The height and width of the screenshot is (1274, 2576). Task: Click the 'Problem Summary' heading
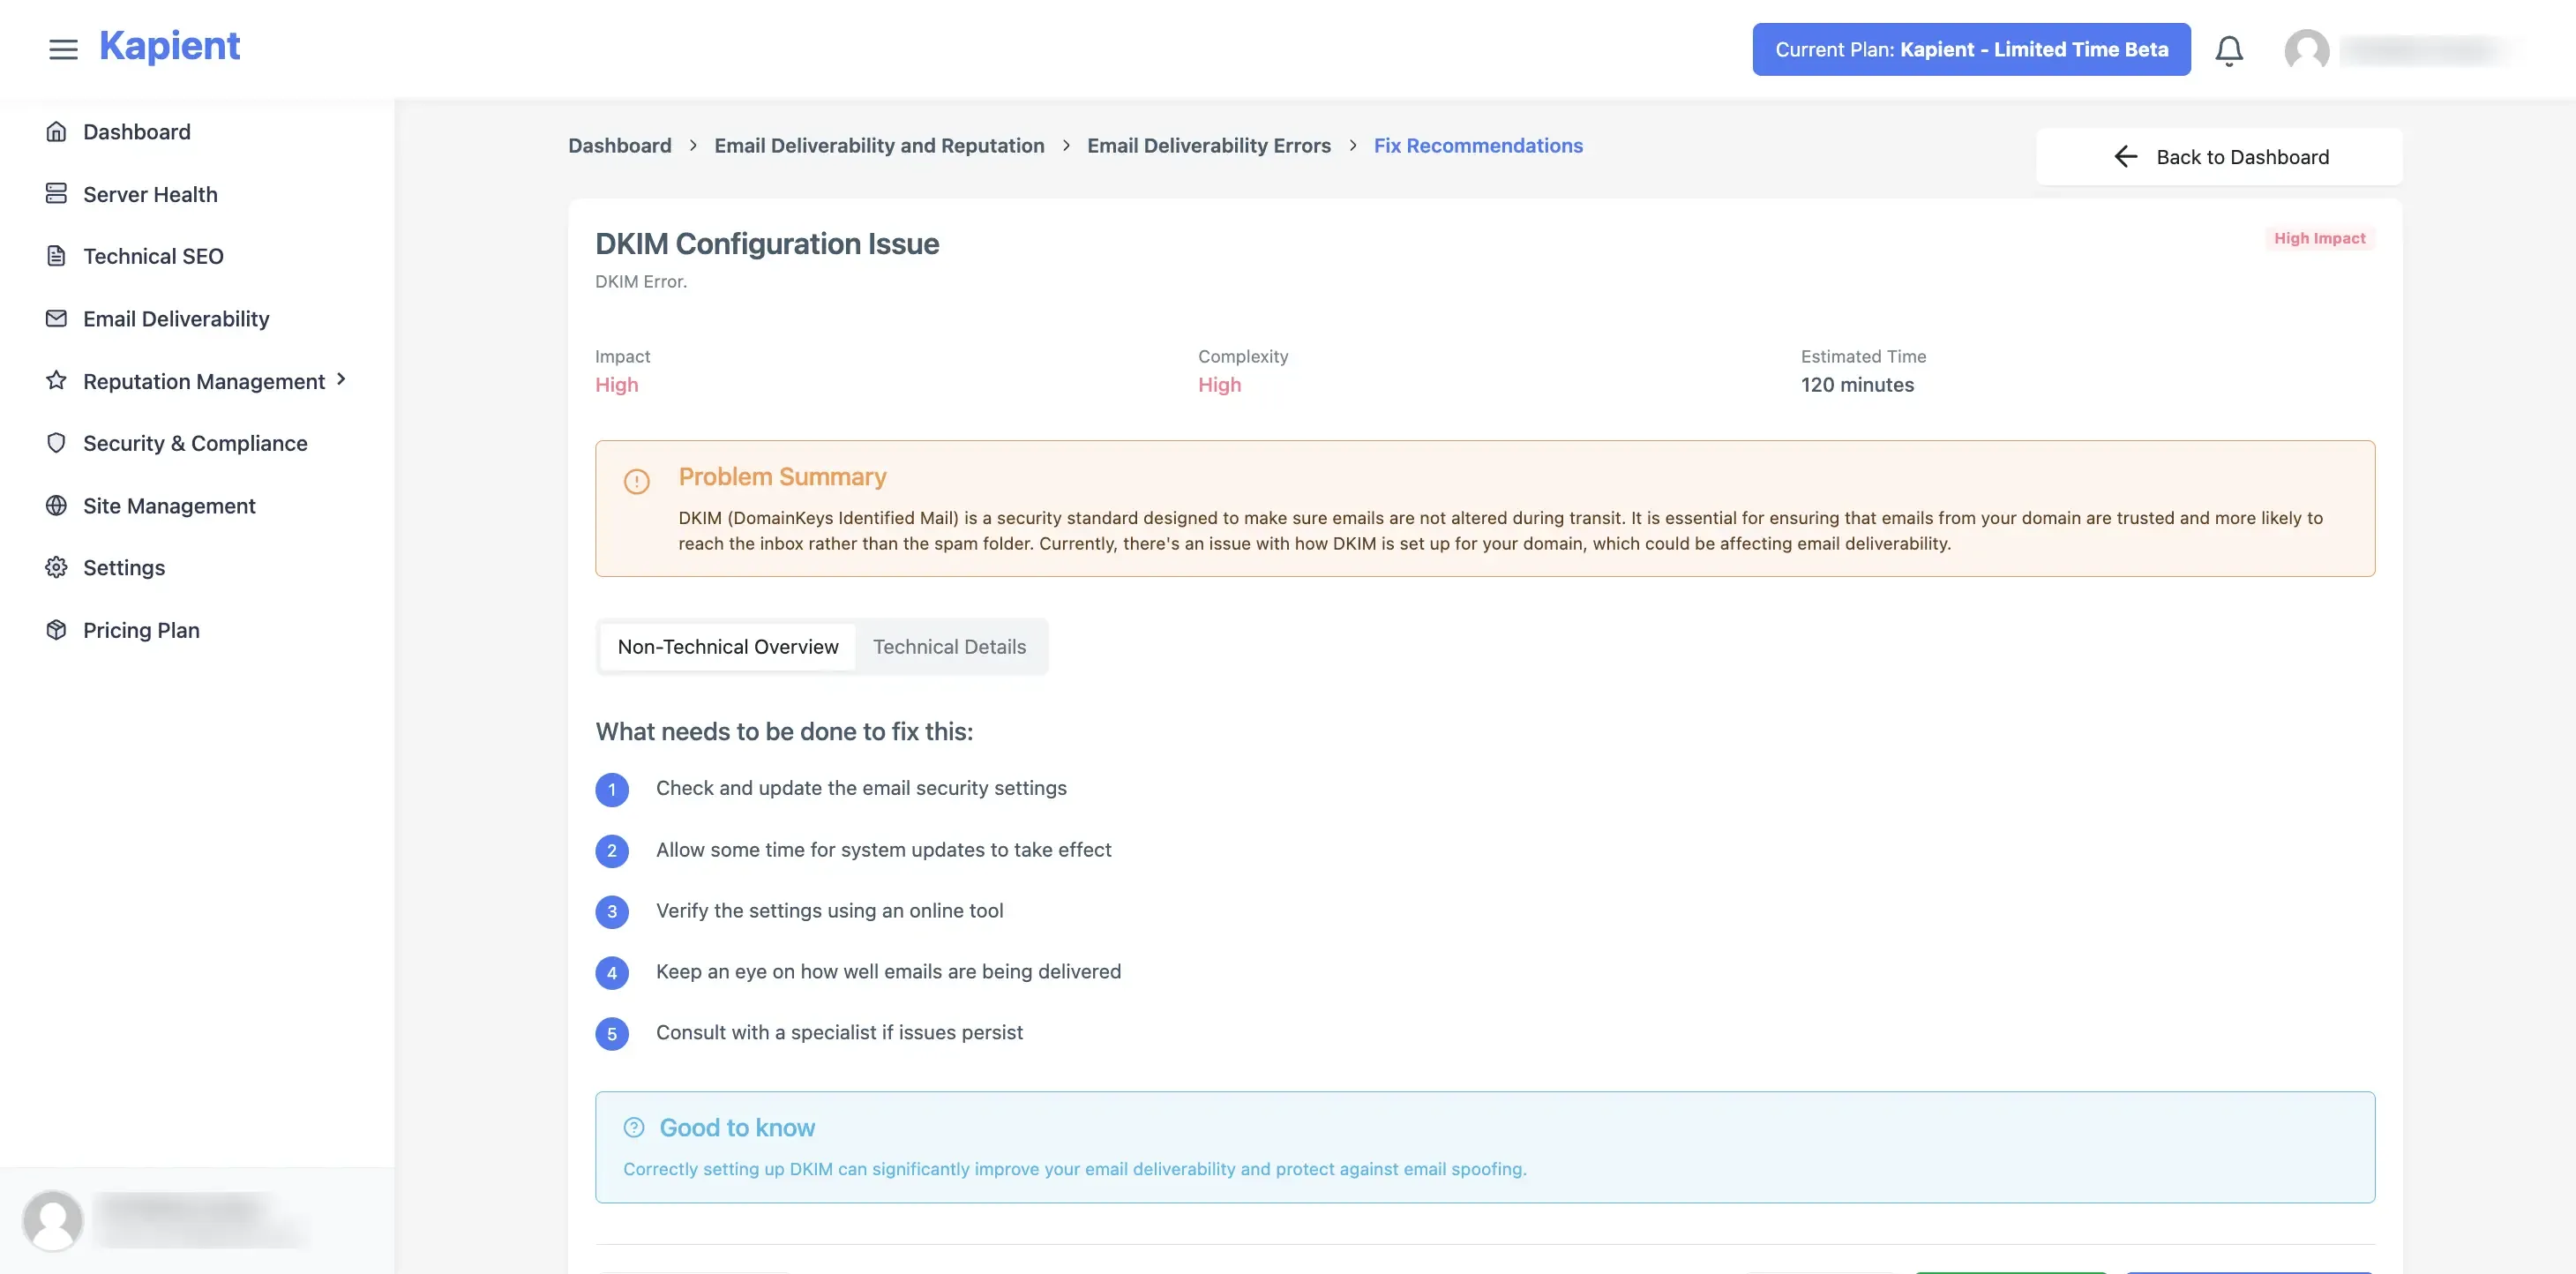pos(782,477)
